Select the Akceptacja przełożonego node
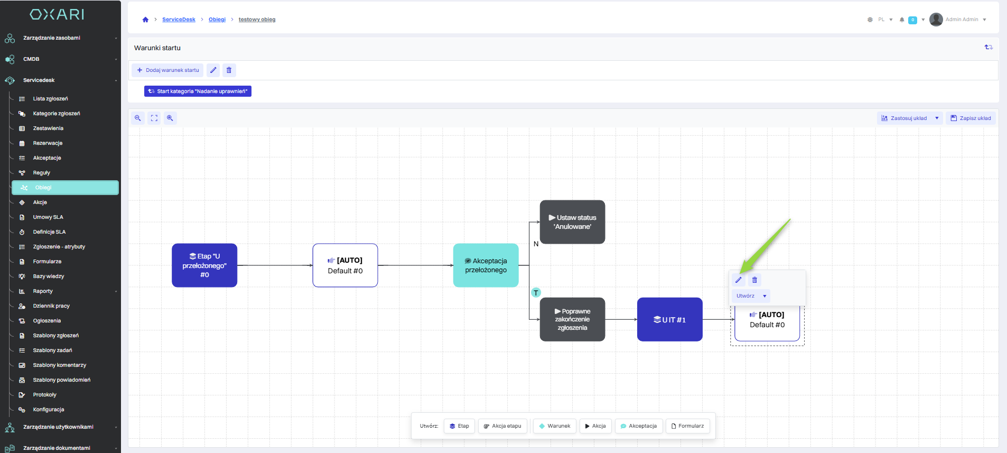1007x453 pixels. [486, 265]
